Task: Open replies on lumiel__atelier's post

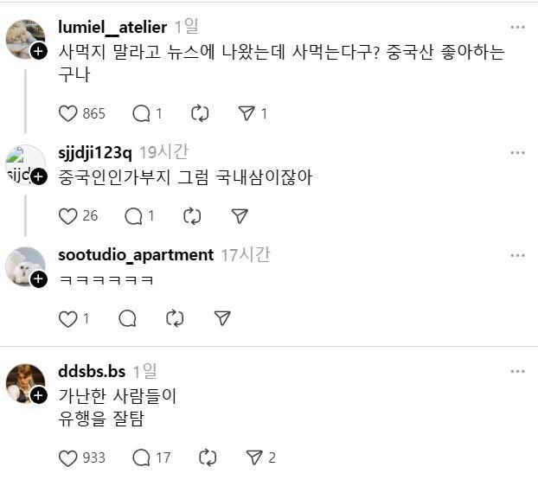Action: point(141,113)
